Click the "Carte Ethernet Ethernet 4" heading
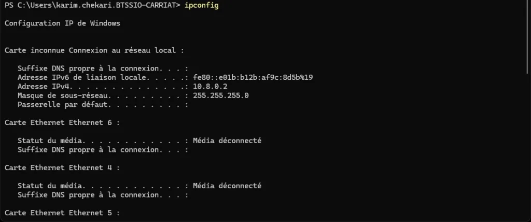This screenshot has width=531, height=222. [62, 168]
